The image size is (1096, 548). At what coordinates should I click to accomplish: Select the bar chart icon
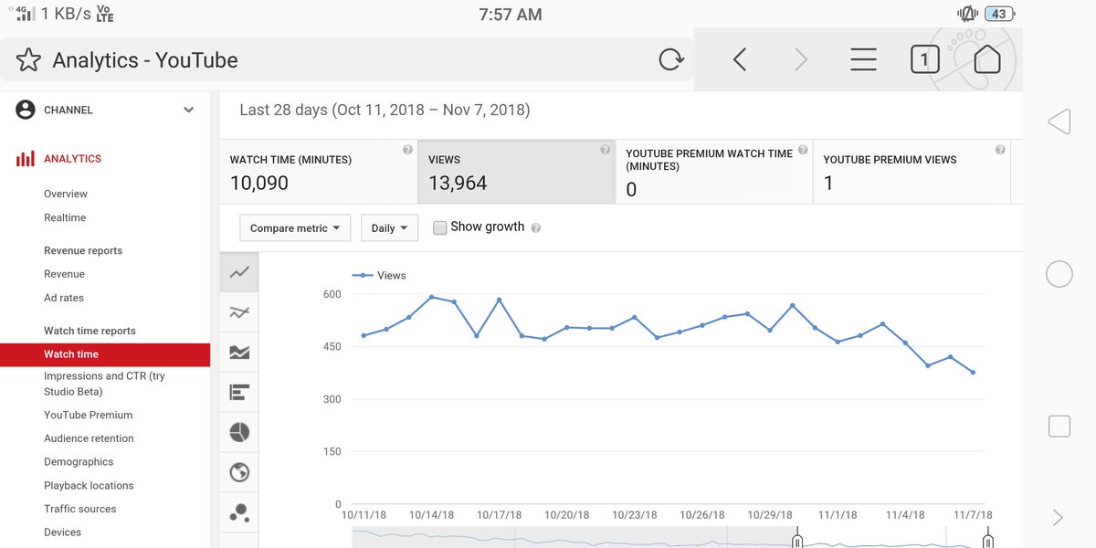point(239,393)
